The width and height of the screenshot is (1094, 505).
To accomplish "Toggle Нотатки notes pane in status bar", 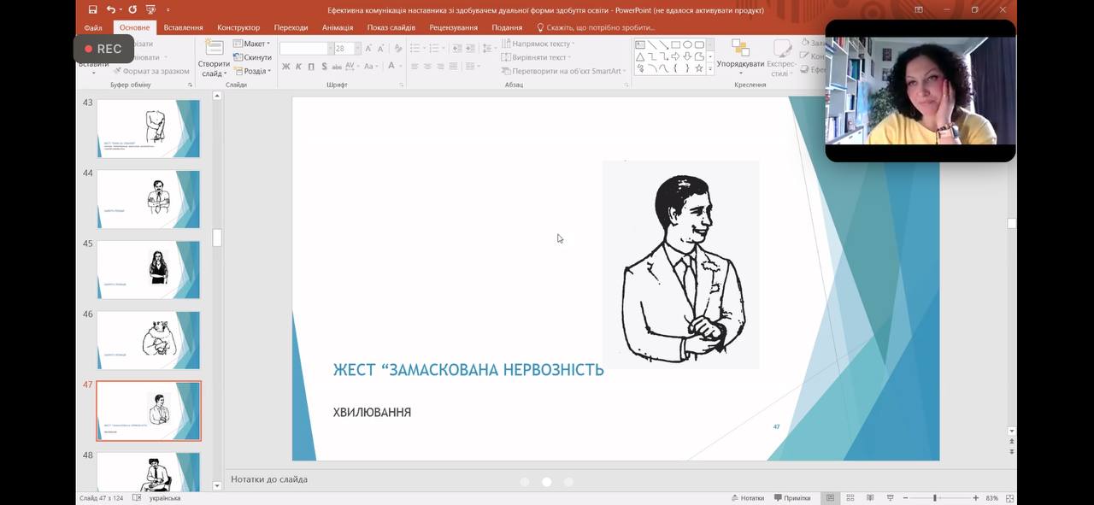I will (748, 498).
